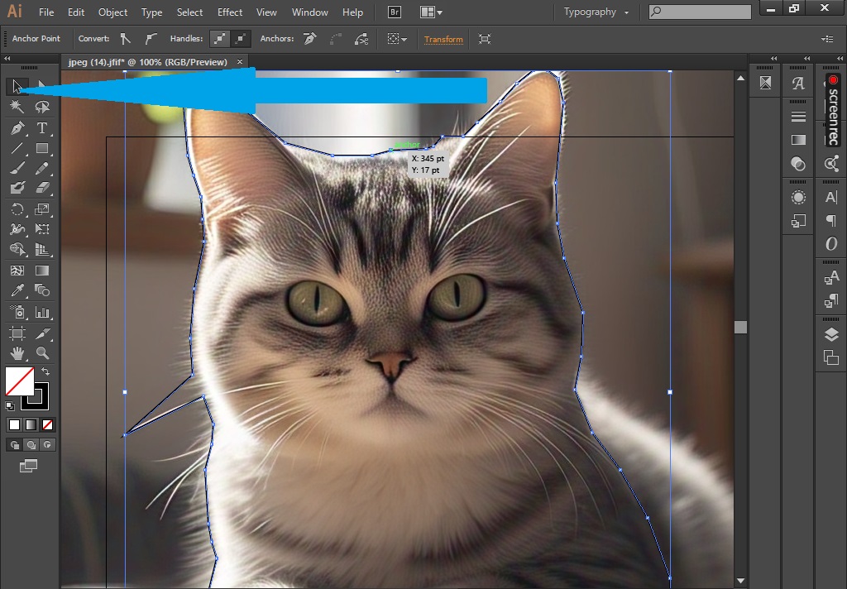Select the Rectangle tool
This screenshot has width=847, height=589.
tap(42, 148)
